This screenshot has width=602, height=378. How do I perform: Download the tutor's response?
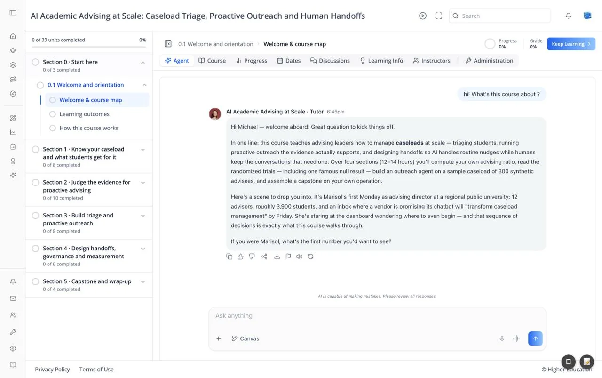coord(277,257)
